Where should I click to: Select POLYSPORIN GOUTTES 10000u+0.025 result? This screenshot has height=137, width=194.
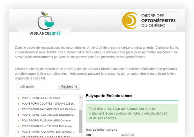pos(48,104)
